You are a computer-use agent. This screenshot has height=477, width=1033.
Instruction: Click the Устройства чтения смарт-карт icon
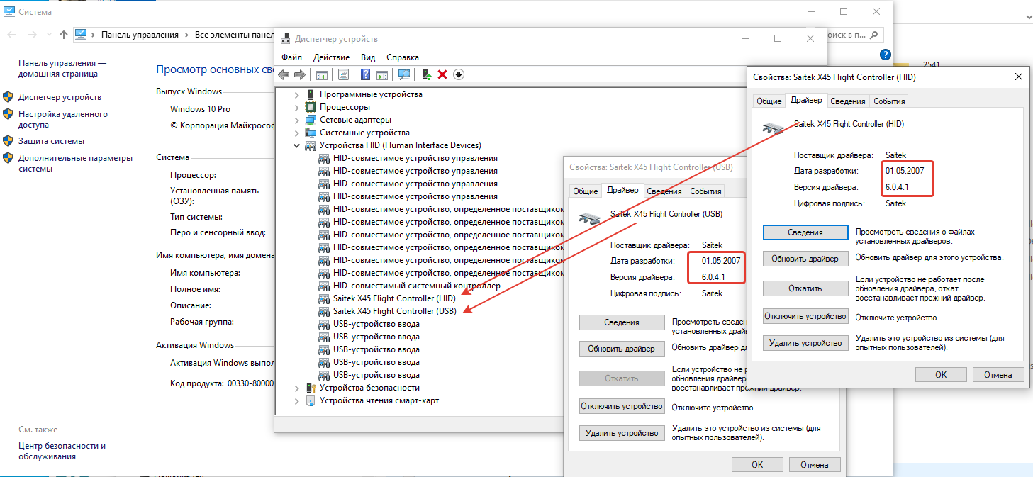pos(311,400)
